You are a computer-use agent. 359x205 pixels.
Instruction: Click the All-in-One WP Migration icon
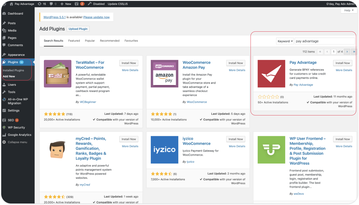coord(4,99)
